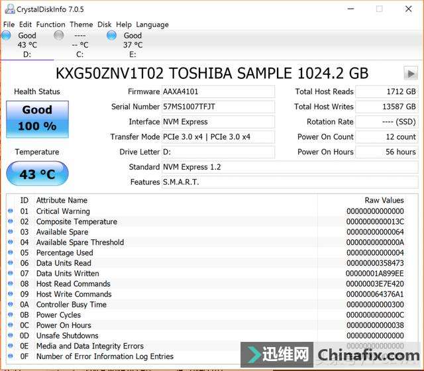Image resolution: width=424 pixels, height=371 pixels.
Task: Select the Unsafe Shutdowns attribute name
Action: click(68, 336)
